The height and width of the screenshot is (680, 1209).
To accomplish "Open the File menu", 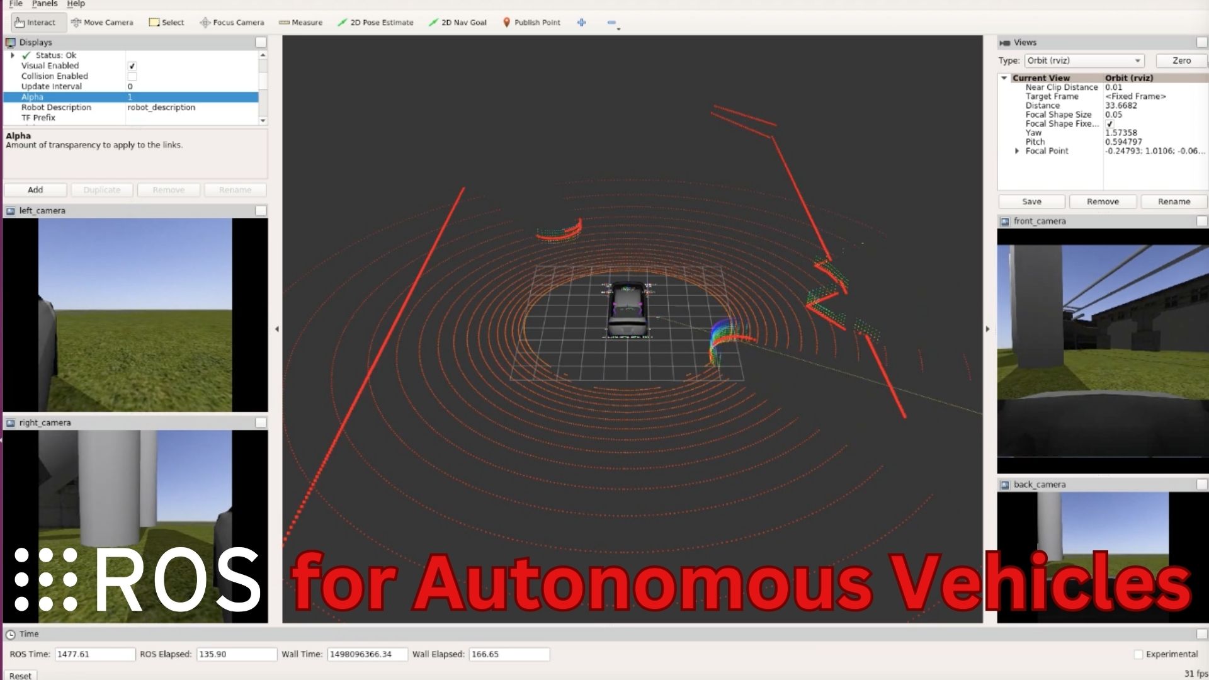I will coord(16,4).
